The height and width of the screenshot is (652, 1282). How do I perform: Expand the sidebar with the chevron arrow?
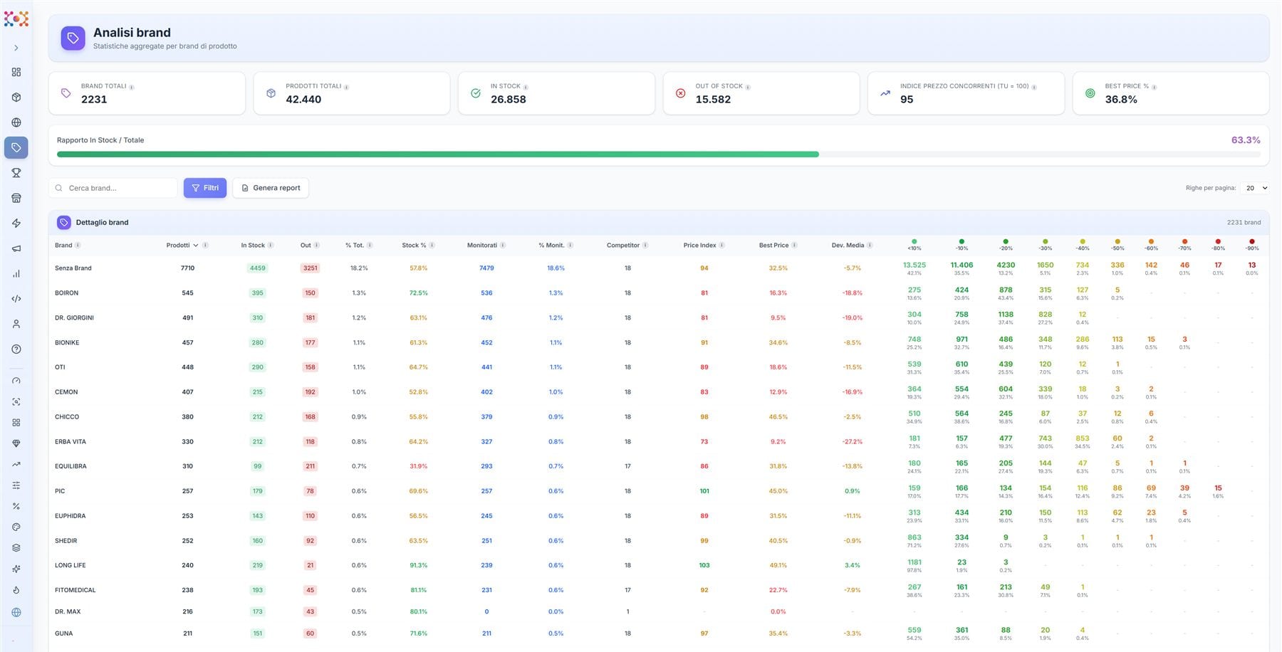16,48
